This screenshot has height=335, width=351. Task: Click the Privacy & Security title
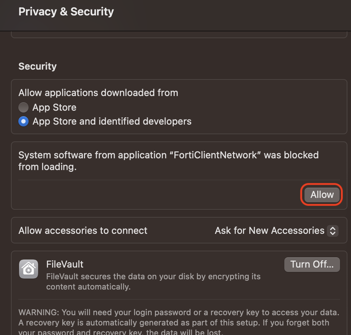[x=66, y=12]
